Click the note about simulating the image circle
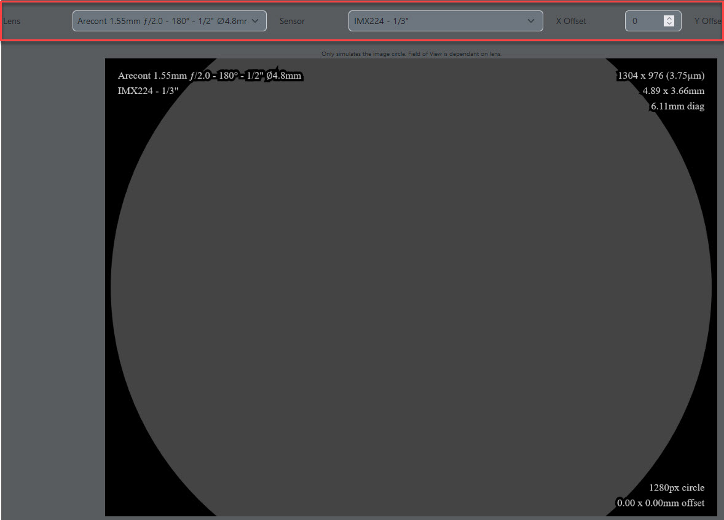This screenshot has height=520, width=724. click(411, 54)
